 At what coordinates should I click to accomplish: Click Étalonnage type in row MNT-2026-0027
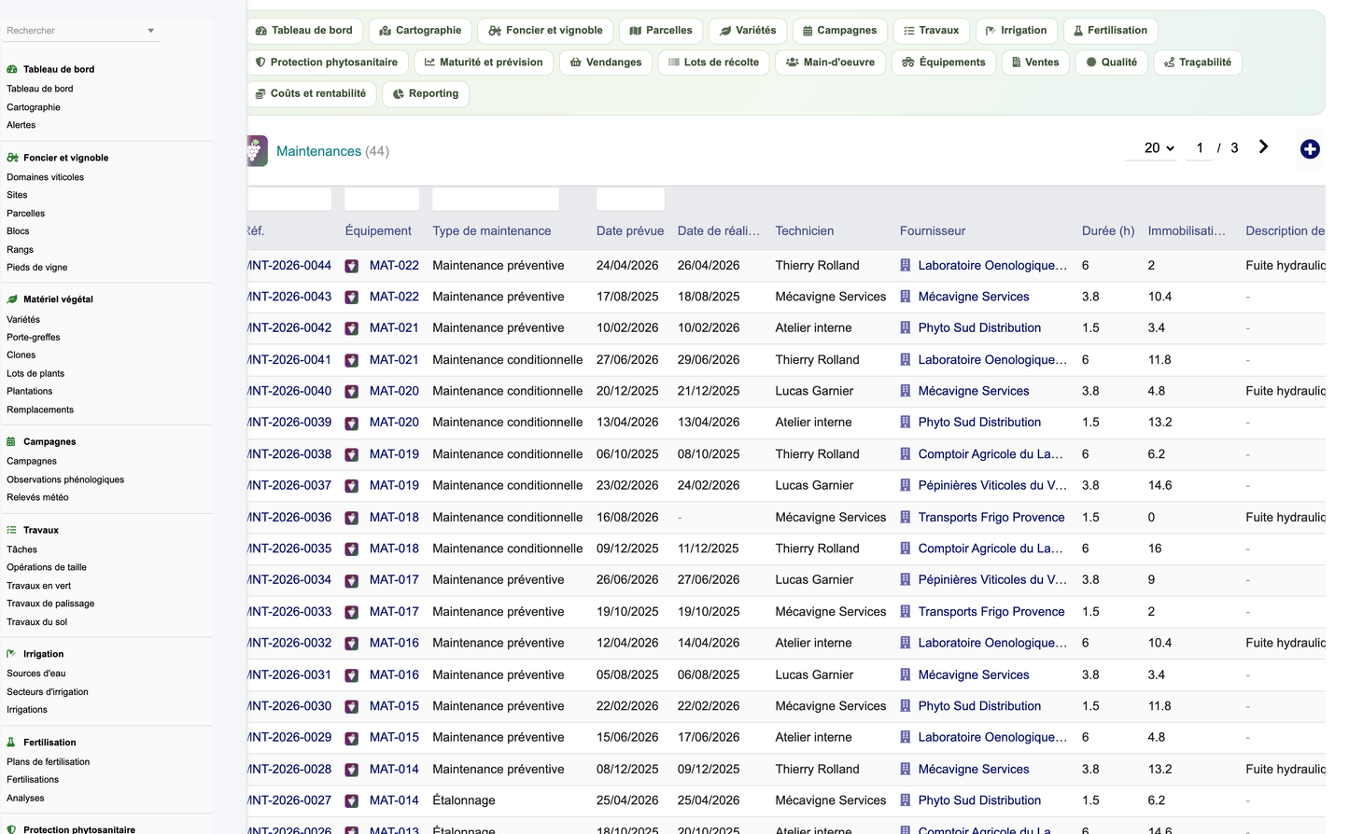pos(464,800)
